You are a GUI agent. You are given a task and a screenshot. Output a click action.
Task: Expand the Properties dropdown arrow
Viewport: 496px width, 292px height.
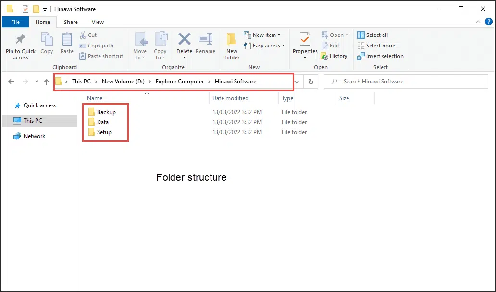(x=305, y=58)
